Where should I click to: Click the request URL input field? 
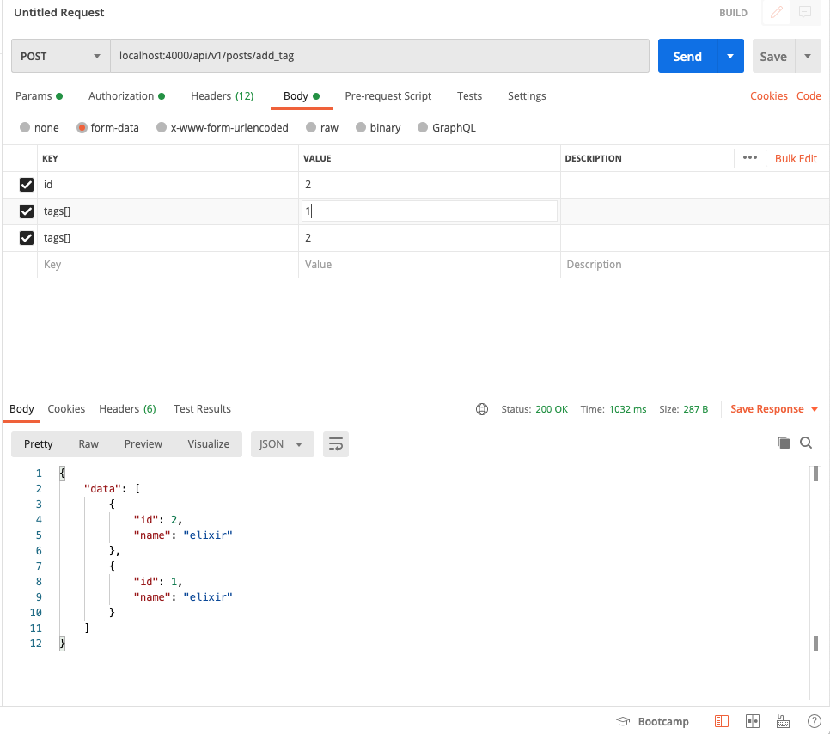(x=380, y=56)
